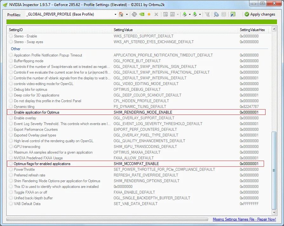Click the gear icon beside PowerThrottle
This screenshot has width=284, height=226.
[11, 169]
